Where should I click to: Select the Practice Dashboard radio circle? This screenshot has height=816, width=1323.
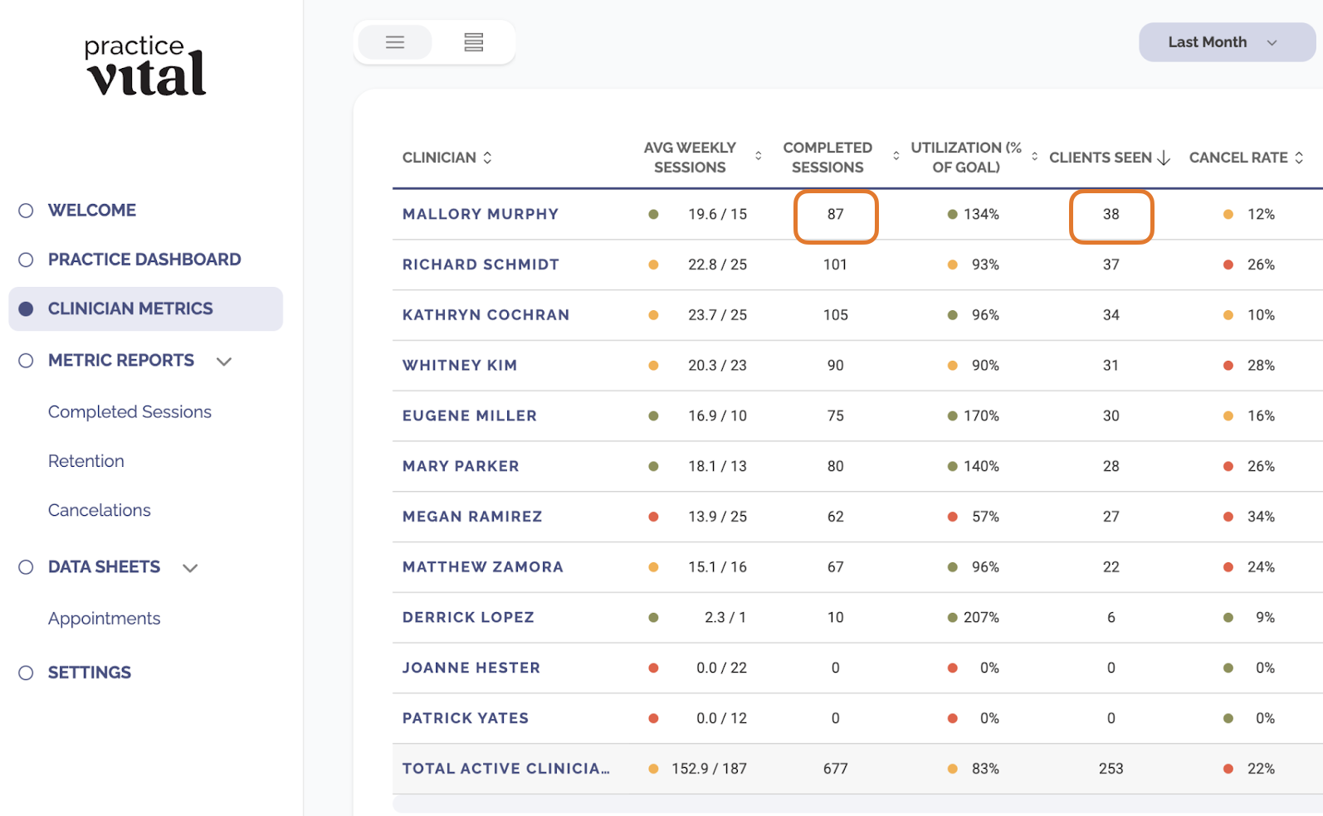pos(26,260)
